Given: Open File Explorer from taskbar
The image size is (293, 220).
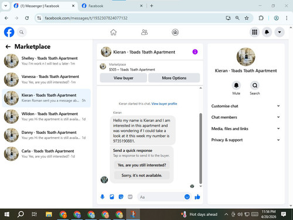Looking at the screenshot, I should point(49,214).
